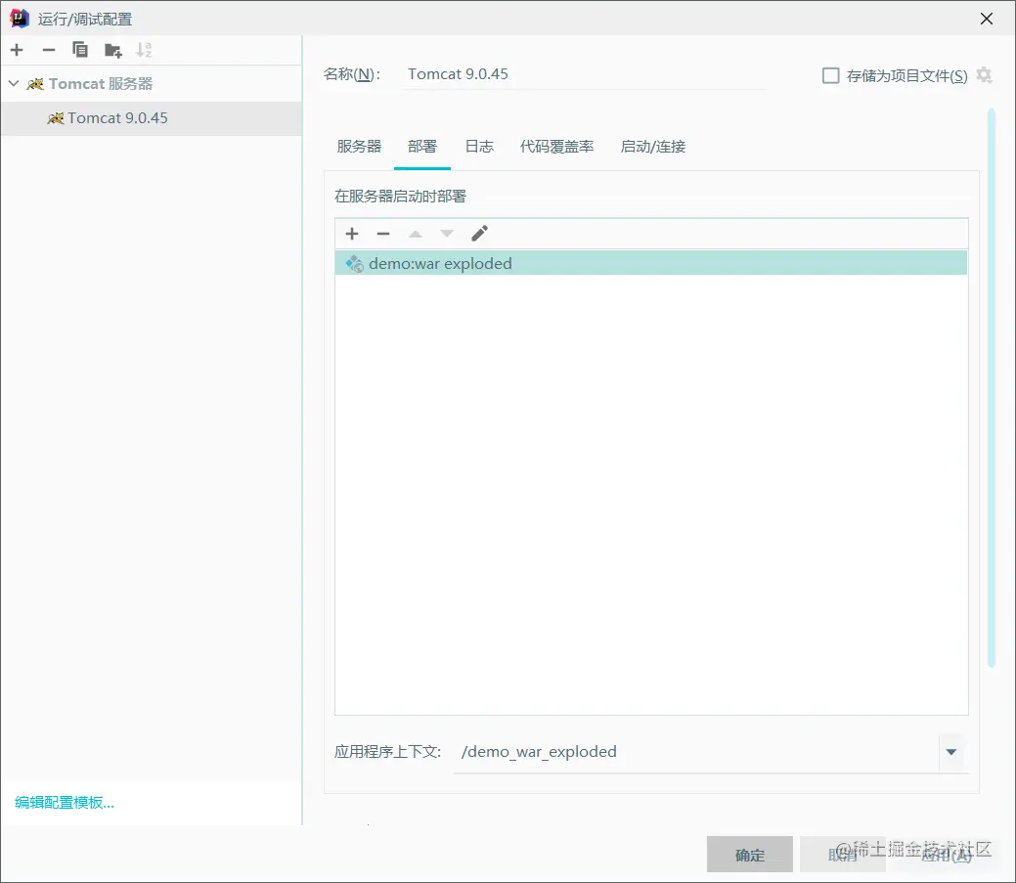This screenshot has width=1016, height=883.
Task: Select the Tomcat 服务器 group row
Action: (x=151, y=83)
